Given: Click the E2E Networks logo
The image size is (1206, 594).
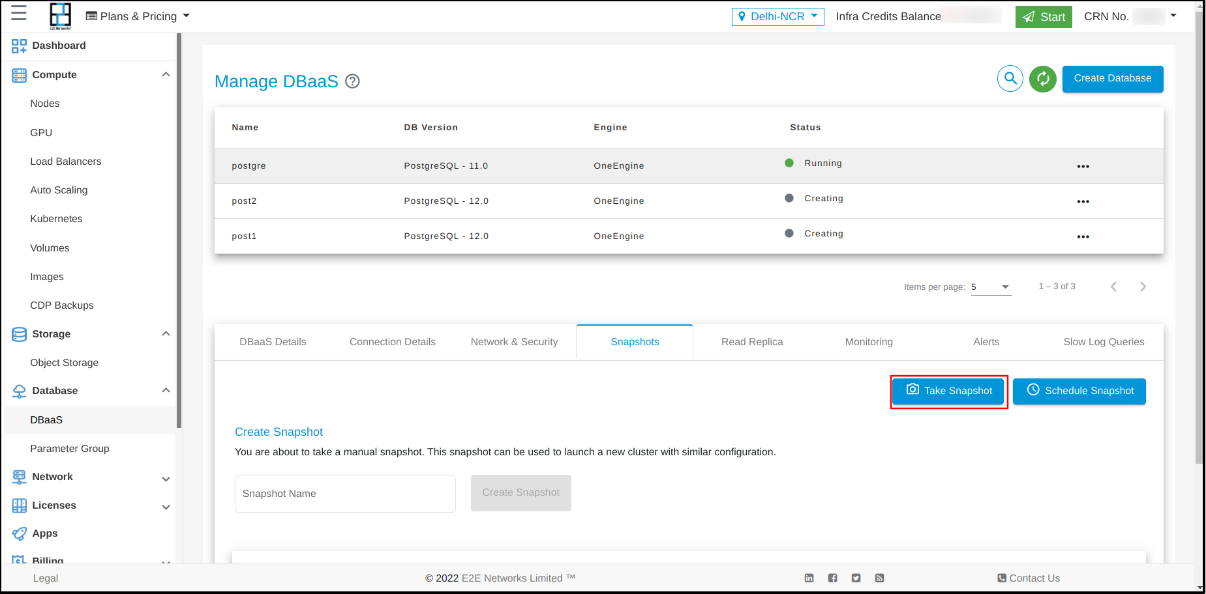Looking at the screenshot, I should pos(61,16).
